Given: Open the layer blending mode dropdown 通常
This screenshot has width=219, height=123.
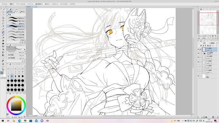Looking at the screenshot, I should 205,43.
